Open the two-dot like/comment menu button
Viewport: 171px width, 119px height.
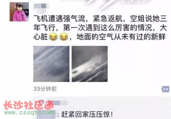166,89
